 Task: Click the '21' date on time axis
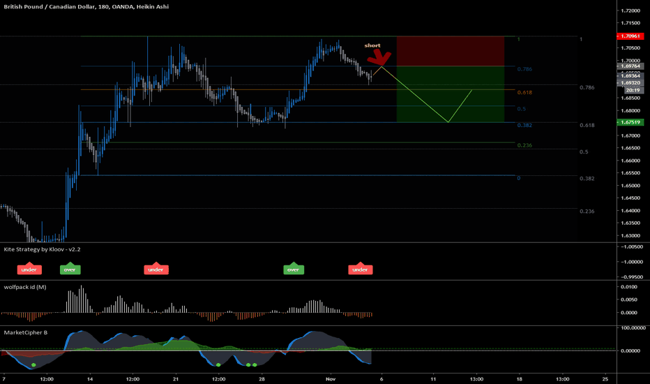coord(176,379)
